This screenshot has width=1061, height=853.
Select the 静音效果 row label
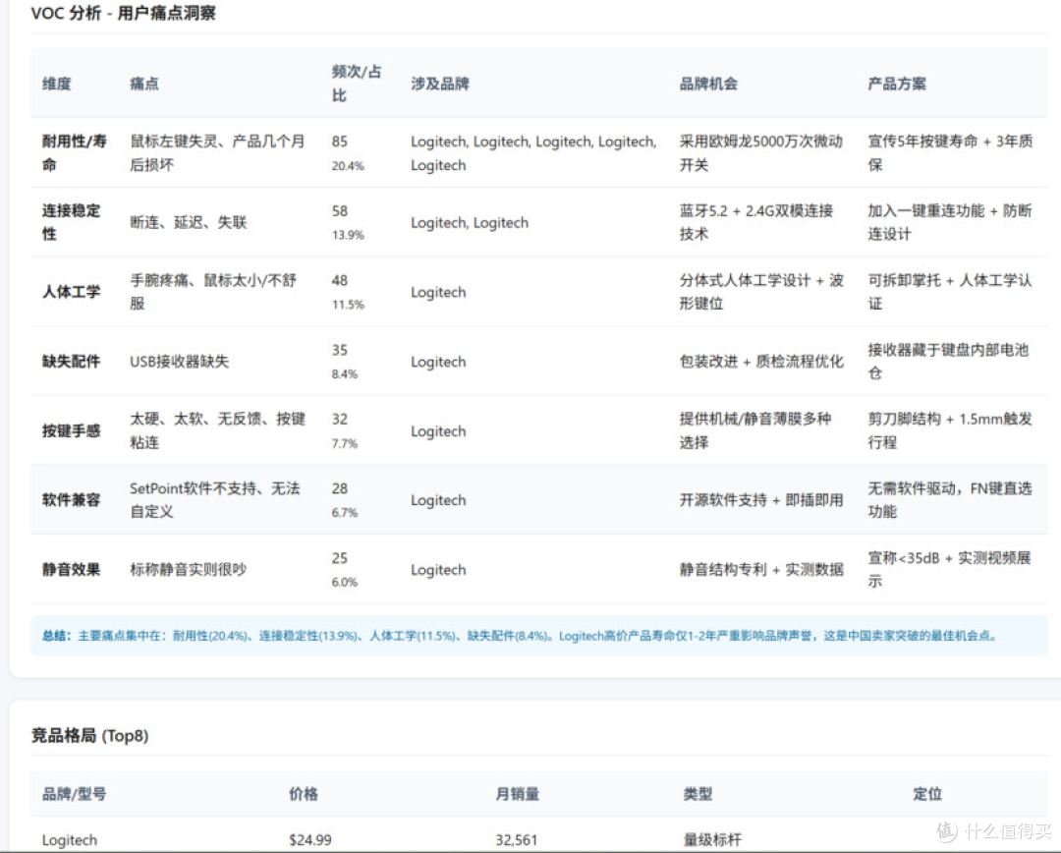(71, 569)
